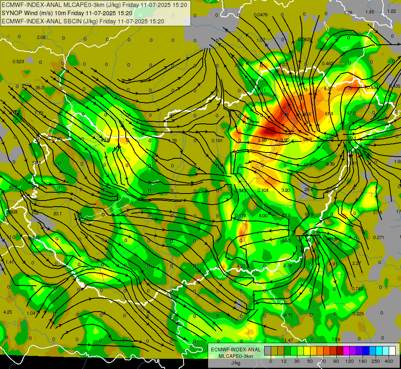Click the pure blue legend swatch
Viewport: 401px width, 369px height.
[366, 351]
